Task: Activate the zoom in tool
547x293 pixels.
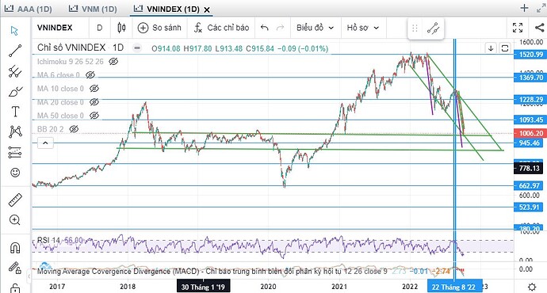Action: click(x=14, y=220)
